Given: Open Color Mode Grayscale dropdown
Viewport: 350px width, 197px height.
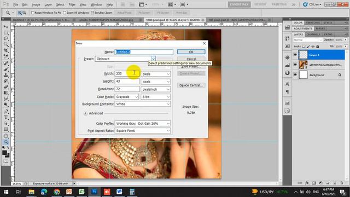Looking at the screenshot, I should click(x=126, y=97).
